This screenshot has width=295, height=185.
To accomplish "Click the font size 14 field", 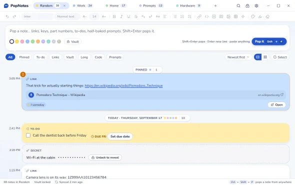I will [x=94, y=16].
